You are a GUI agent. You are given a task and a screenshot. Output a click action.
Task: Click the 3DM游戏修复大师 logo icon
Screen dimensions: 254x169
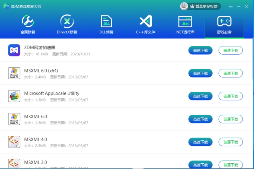click(x=6, y=6)
